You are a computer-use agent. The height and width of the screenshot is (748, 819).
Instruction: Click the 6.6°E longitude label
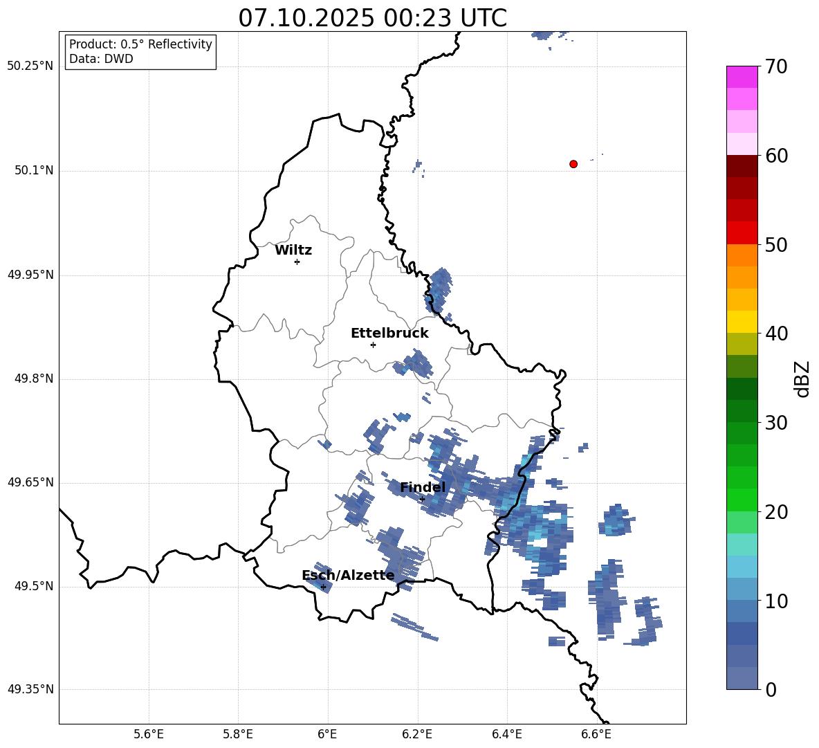tap(596, 734)
